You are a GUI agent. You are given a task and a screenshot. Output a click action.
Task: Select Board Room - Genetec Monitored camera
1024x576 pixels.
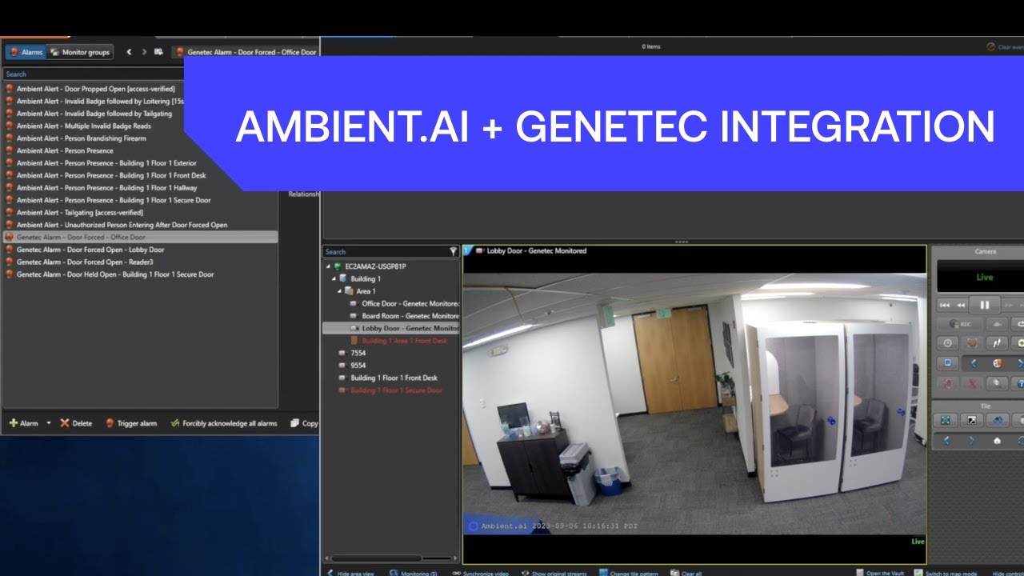(405, 316)
